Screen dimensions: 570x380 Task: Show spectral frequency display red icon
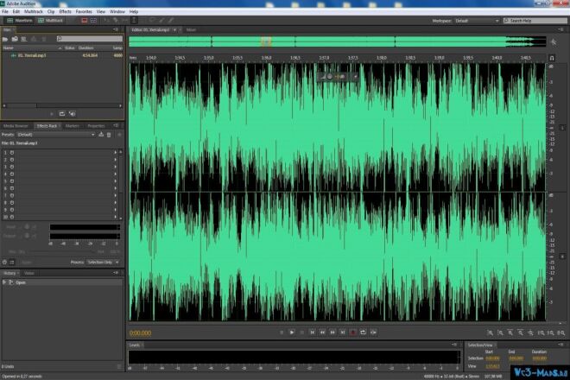pyautogui.click(x=85, y=21)
